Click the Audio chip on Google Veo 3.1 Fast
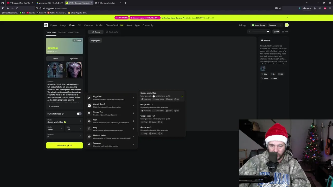 point(169,99)
